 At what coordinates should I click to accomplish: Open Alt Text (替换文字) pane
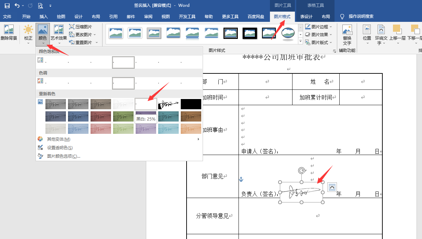(x=347, y=35)
